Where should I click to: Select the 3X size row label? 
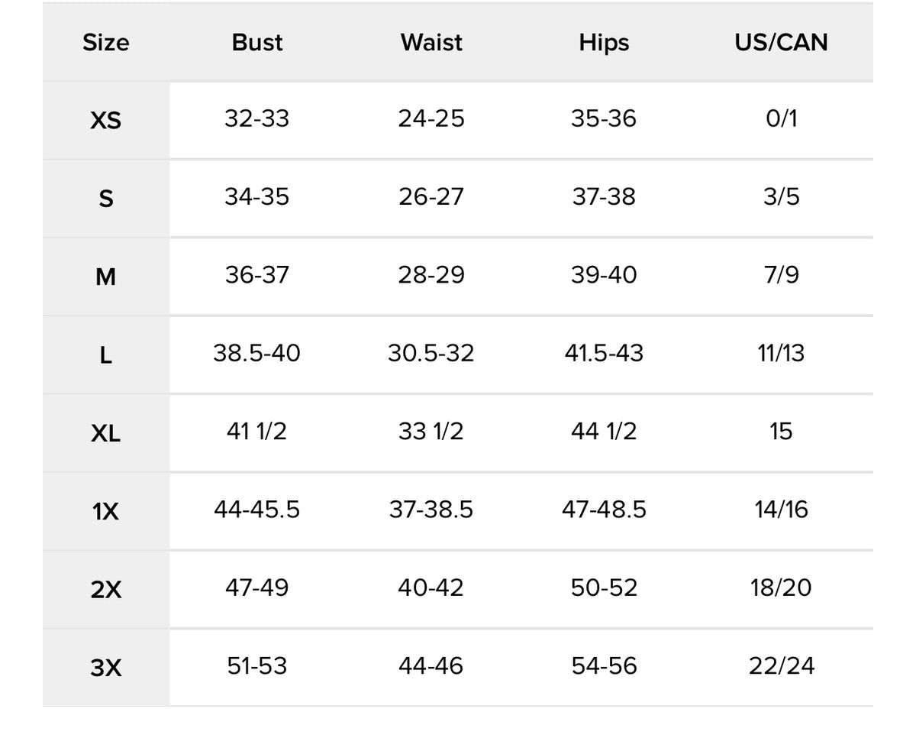[x=105, y=668]
